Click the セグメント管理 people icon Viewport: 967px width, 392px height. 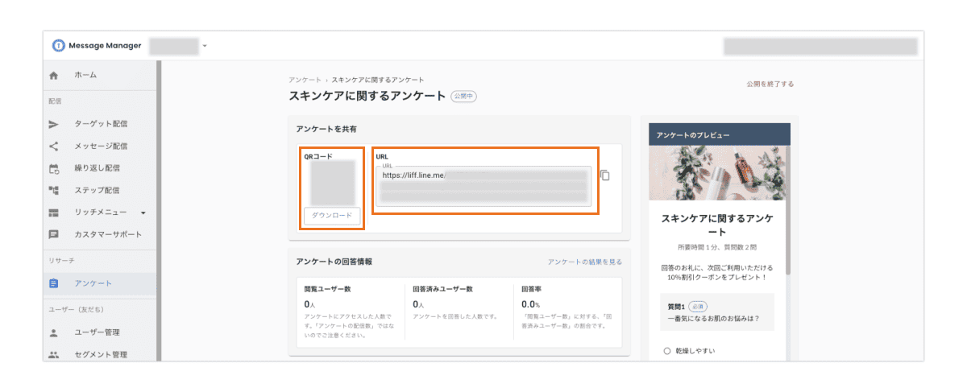coord(54,354)
